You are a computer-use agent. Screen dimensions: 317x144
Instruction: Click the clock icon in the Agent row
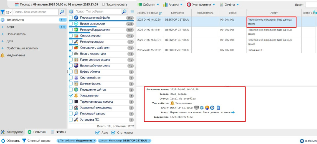click(x=212, y=108)
